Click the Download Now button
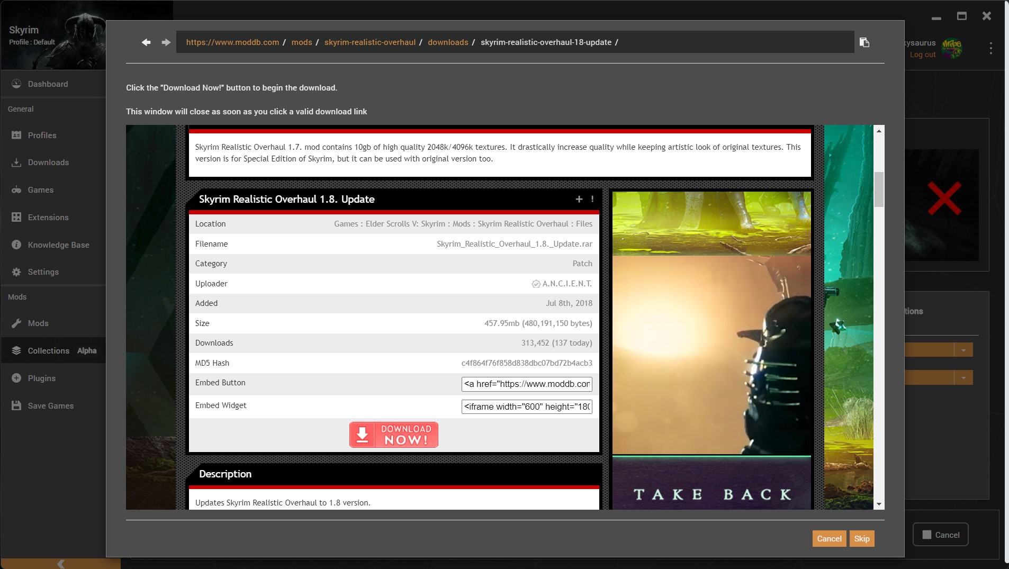The image size is (1009, 569). [393, 435]
